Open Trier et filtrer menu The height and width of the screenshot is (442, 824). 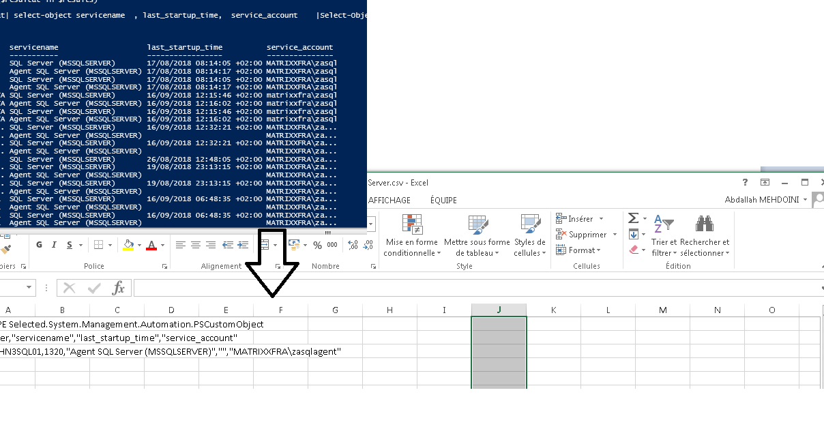pyautogui.click(x=664, y=235)
